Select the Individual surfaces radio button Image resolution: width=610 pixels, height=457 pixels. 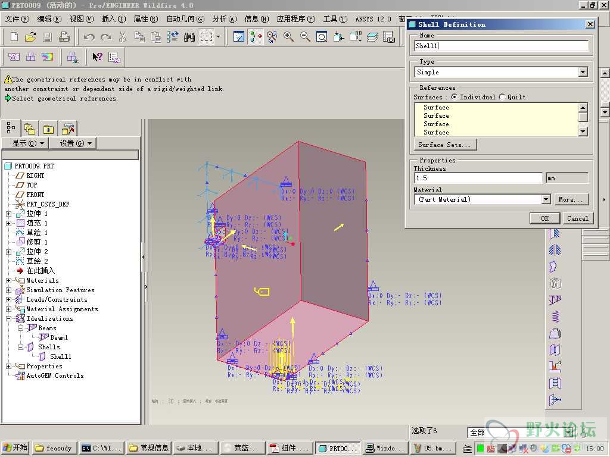coord(454,97)
